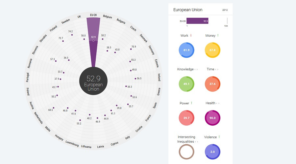Select the Croatia country label

tap(139, 129)
